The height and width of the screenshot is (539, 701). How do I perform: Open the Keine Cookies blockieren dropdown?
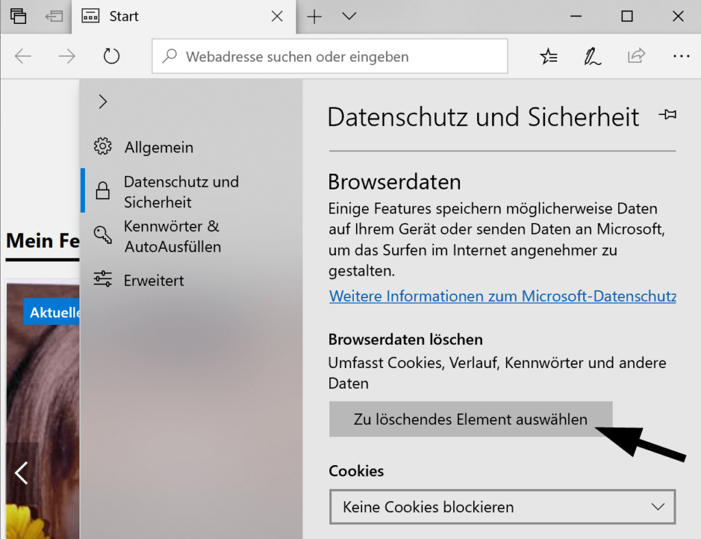pyautogui.click(x=503, y=507)
